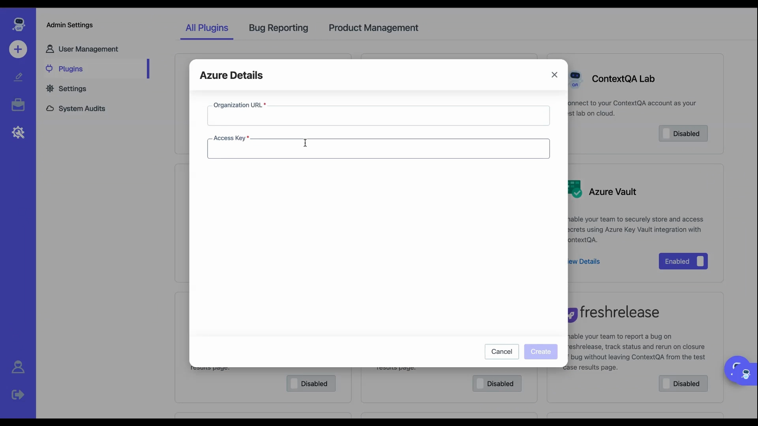Image resolution: width=758 pixels, height=426 pixels.
Task: Toggle ContextQA Lab Disabled switch
Action: tap(683, 134)
